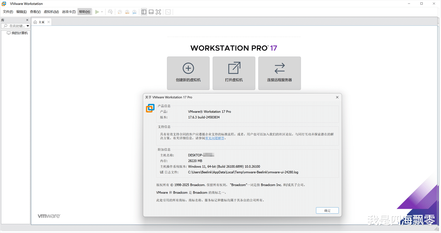Click the 连接远程服务器 tile
This screenshot has width=441, height=233.
280,73
